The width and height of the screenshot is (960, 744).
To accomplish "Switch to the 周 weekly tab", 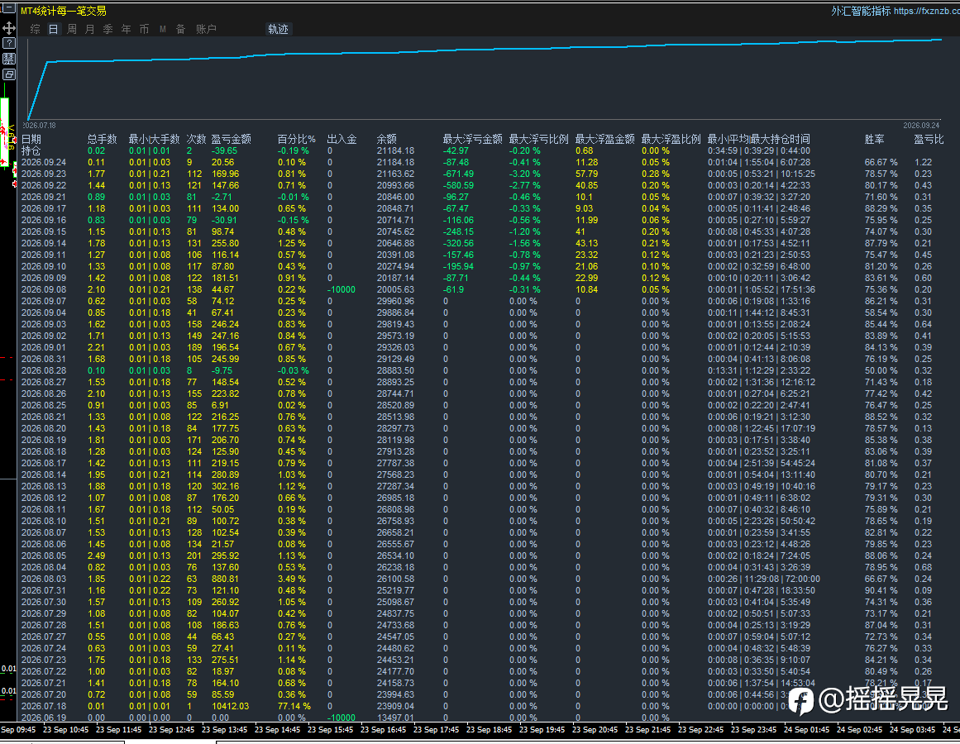I will click(72, 29).
